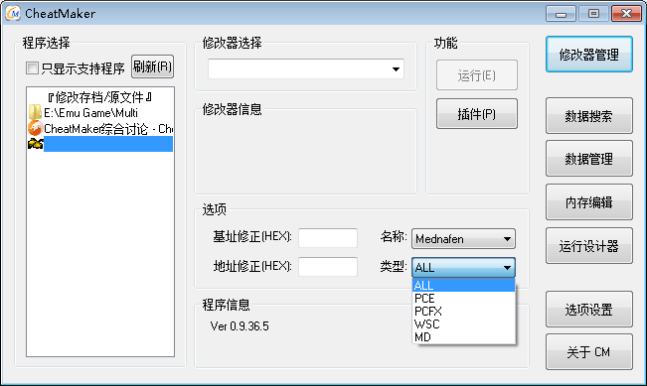Click the 刷新(R) refresh button
This screenshot has height=386, width=647.
click(x=152, y=66)
